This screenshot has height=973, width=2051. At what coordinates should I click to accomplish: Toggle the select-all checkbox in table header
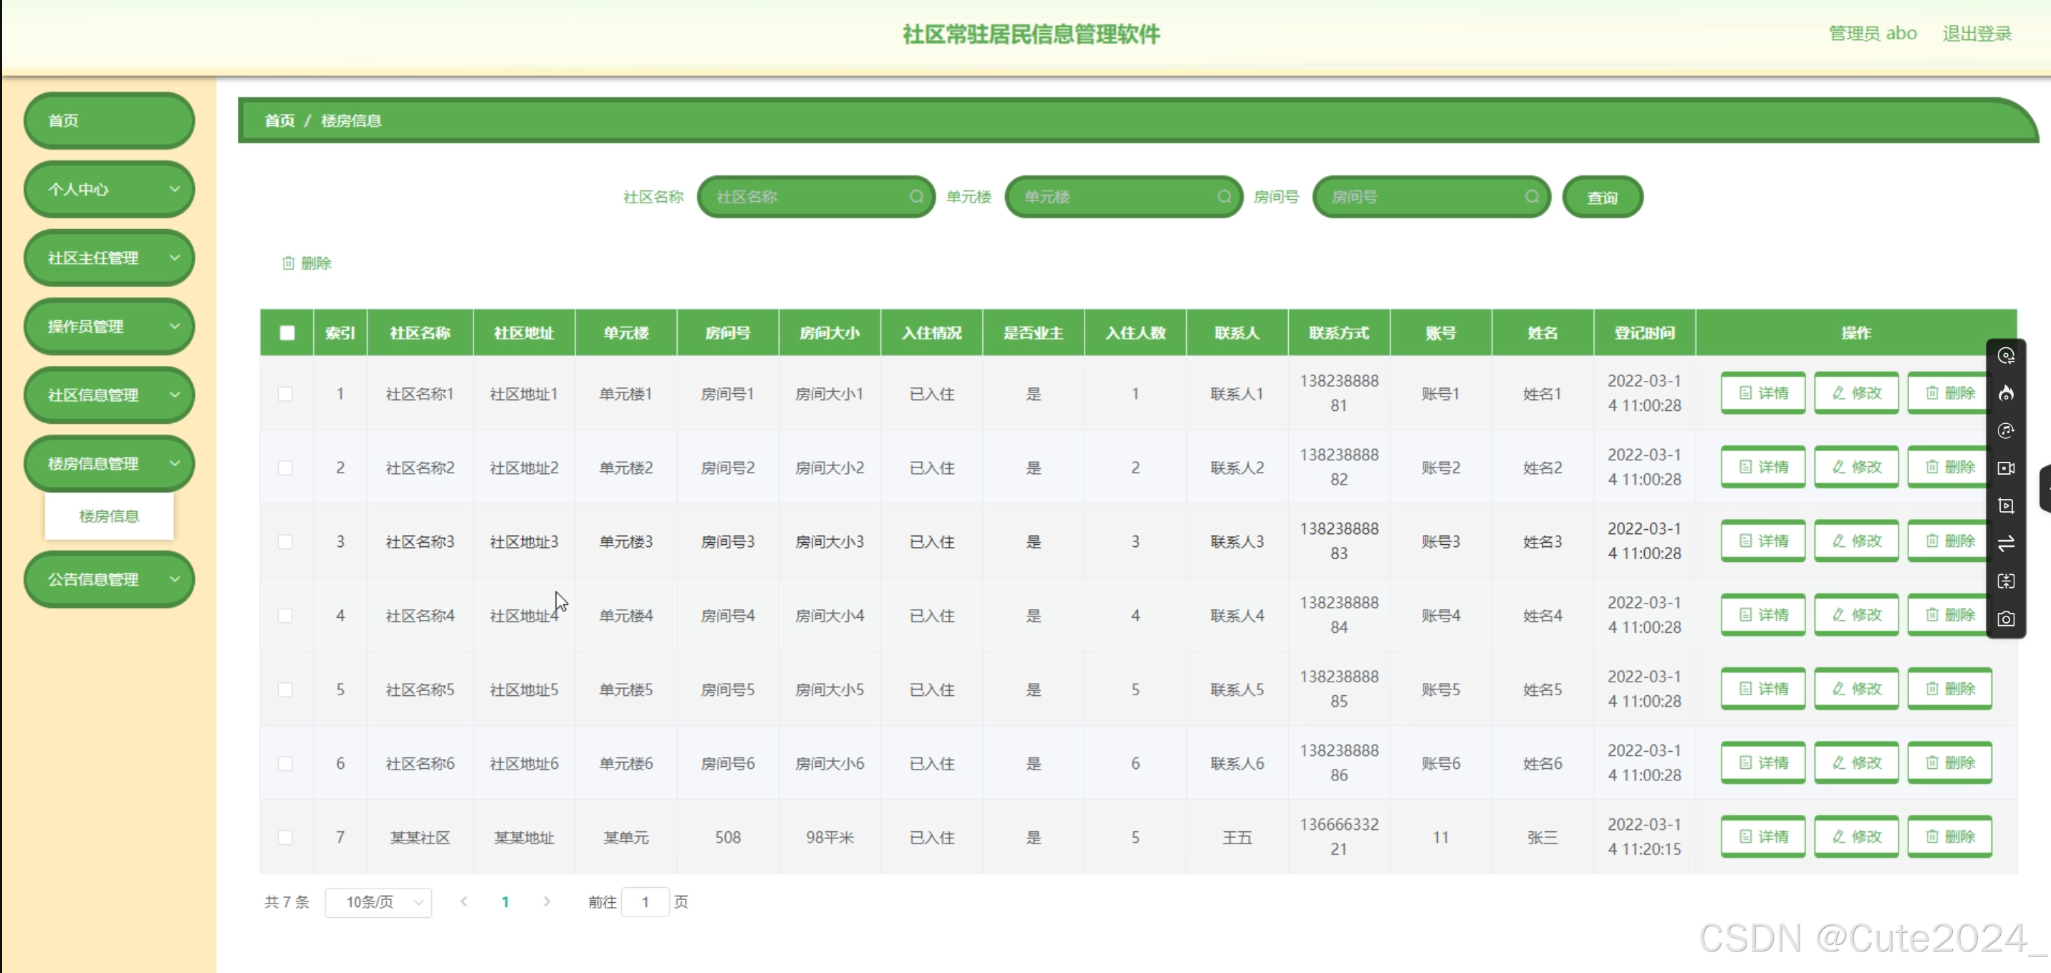287,332
